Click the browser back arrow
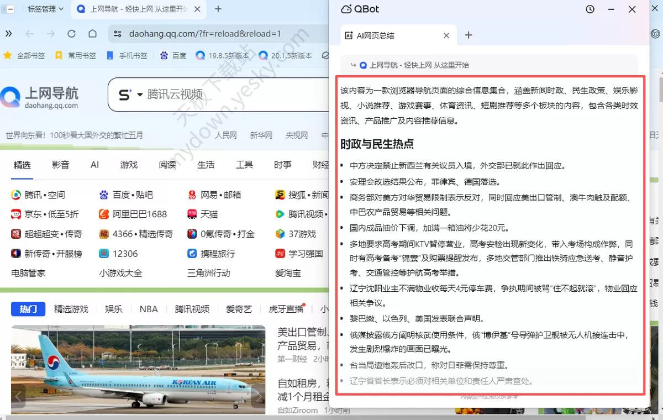663x420 pixels. tap(30, 34)
